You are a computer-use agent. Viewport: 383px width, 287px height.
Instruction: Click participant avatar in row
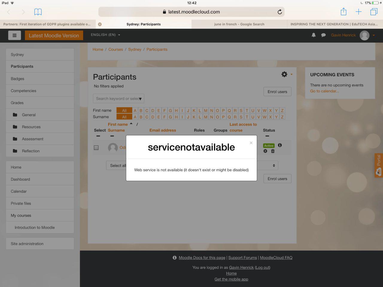point(113,148)
